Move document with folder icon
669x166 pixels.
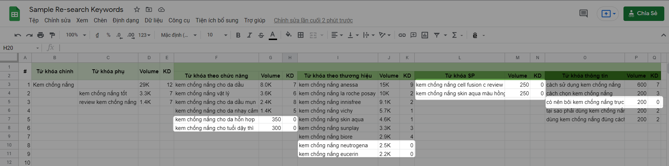point(149,9)
